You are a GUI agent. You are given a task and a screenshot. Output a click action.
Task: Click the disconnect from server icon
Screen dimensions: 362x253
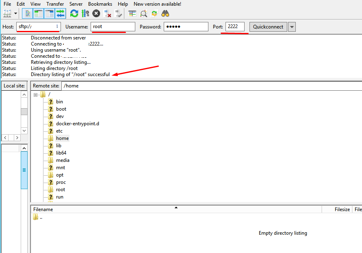click(x=108, y=13)
